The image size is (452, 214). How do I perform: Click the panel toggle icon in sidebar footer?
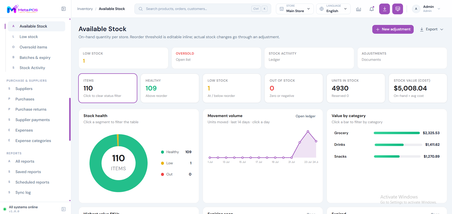click(64, 209)
